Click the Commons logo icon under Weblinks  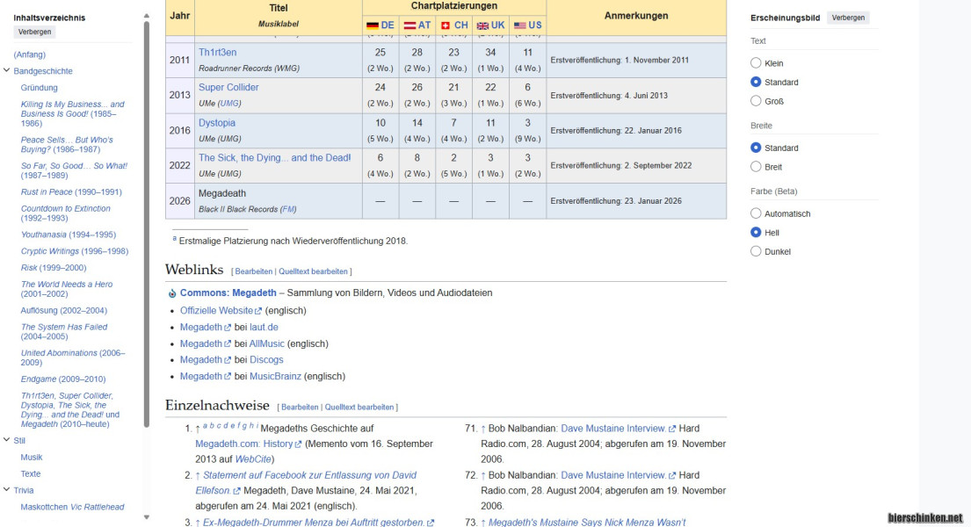point(172,293)
